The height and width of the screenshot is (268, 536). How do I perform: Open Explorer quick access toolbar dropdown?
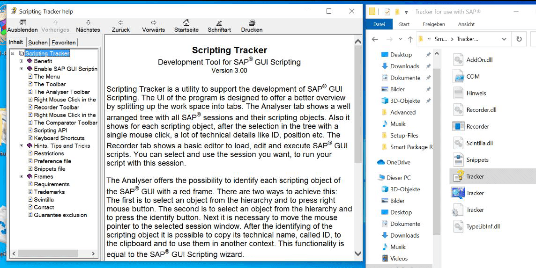click(x=406, y=12)
